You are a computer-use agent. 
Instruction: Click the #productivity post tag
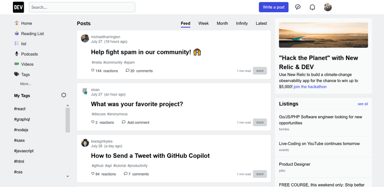tap(137, 166)
